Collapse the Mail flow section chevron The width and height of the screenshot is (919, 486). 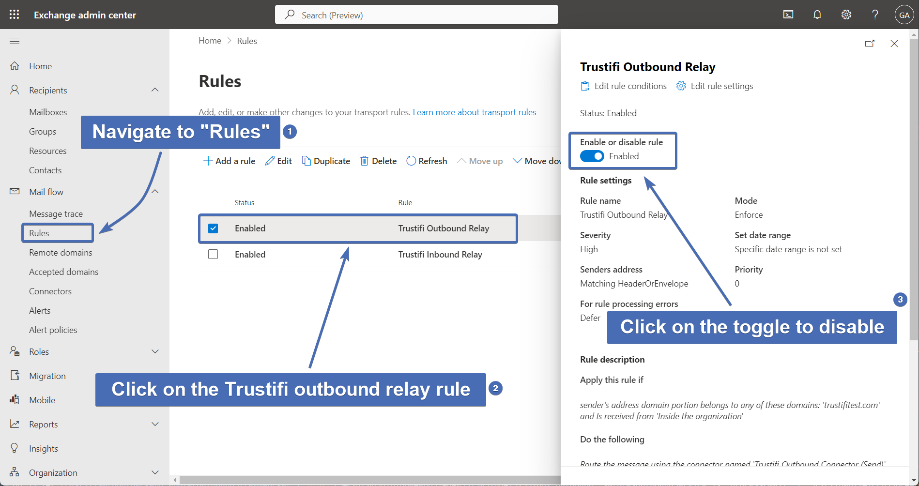tap(155, 192)
